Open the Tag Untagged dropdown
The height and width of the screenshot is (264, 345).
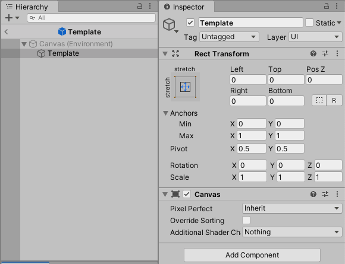coord(229,37)
